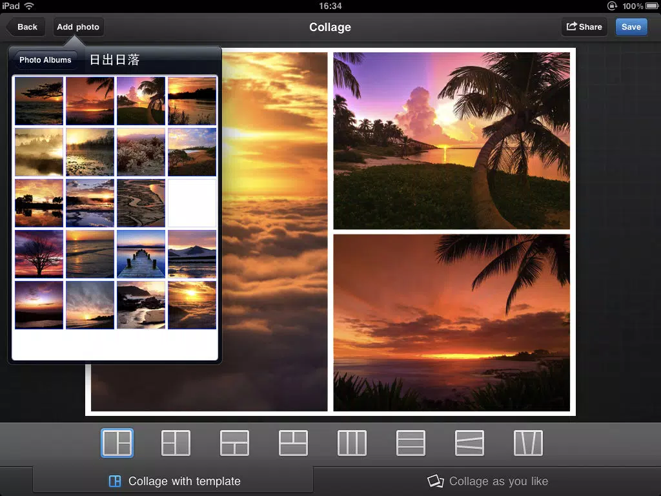661x496 pixels.
Task: Pick the orange sunset with palm fronds thumbnail
Action: point(90,101)
